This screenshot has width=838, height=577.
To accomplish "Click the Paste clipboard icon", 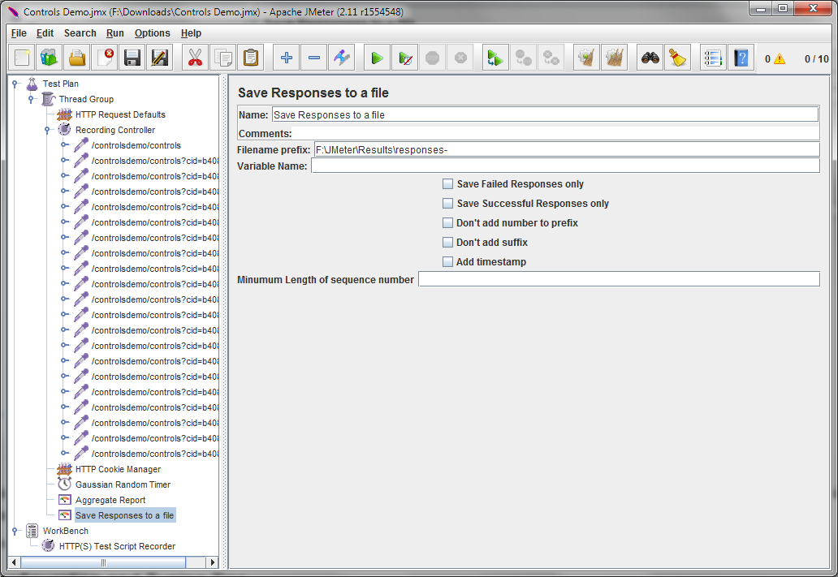I will tap(251, 58).
